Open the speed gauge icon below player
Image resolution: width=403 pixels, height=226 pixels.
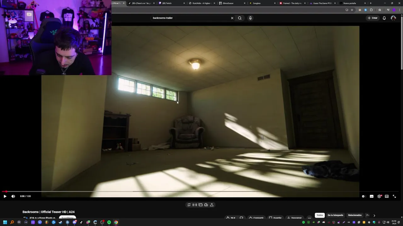206,205
